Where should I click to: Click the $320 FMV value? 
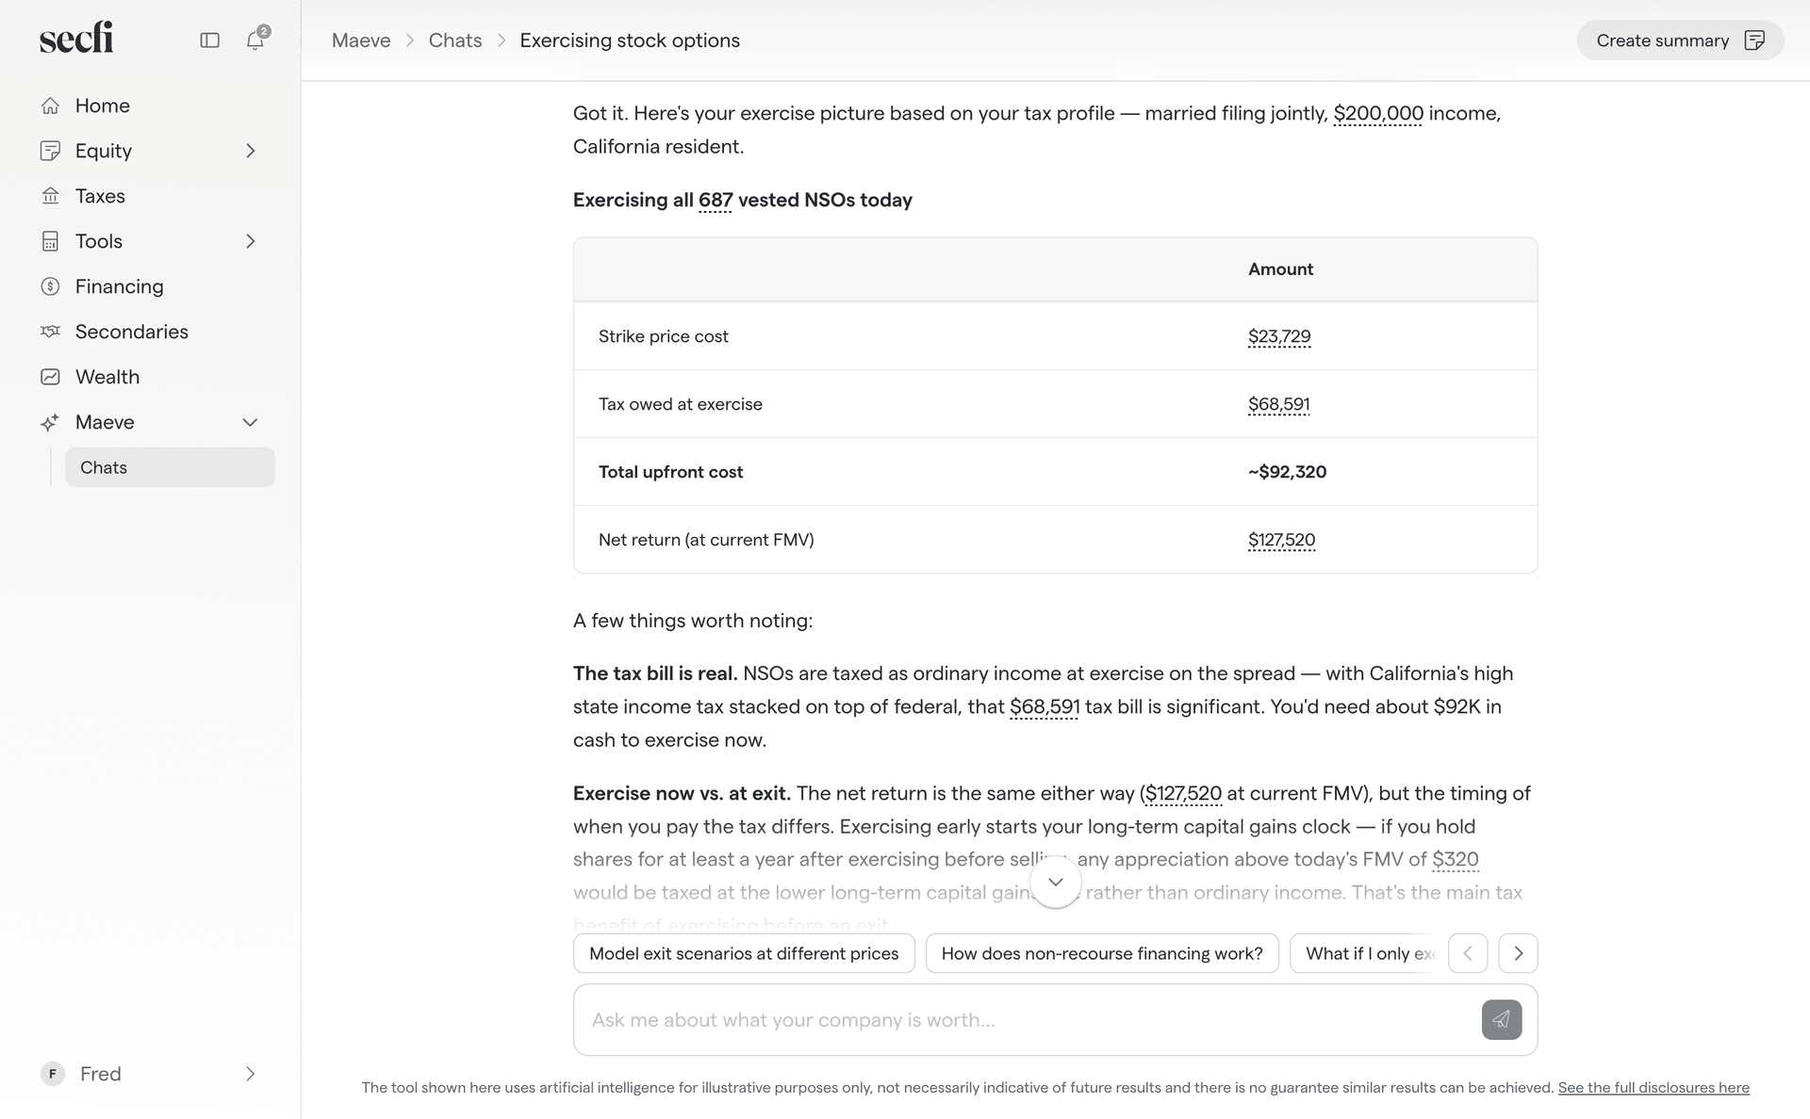click(x=1455, y=859)
